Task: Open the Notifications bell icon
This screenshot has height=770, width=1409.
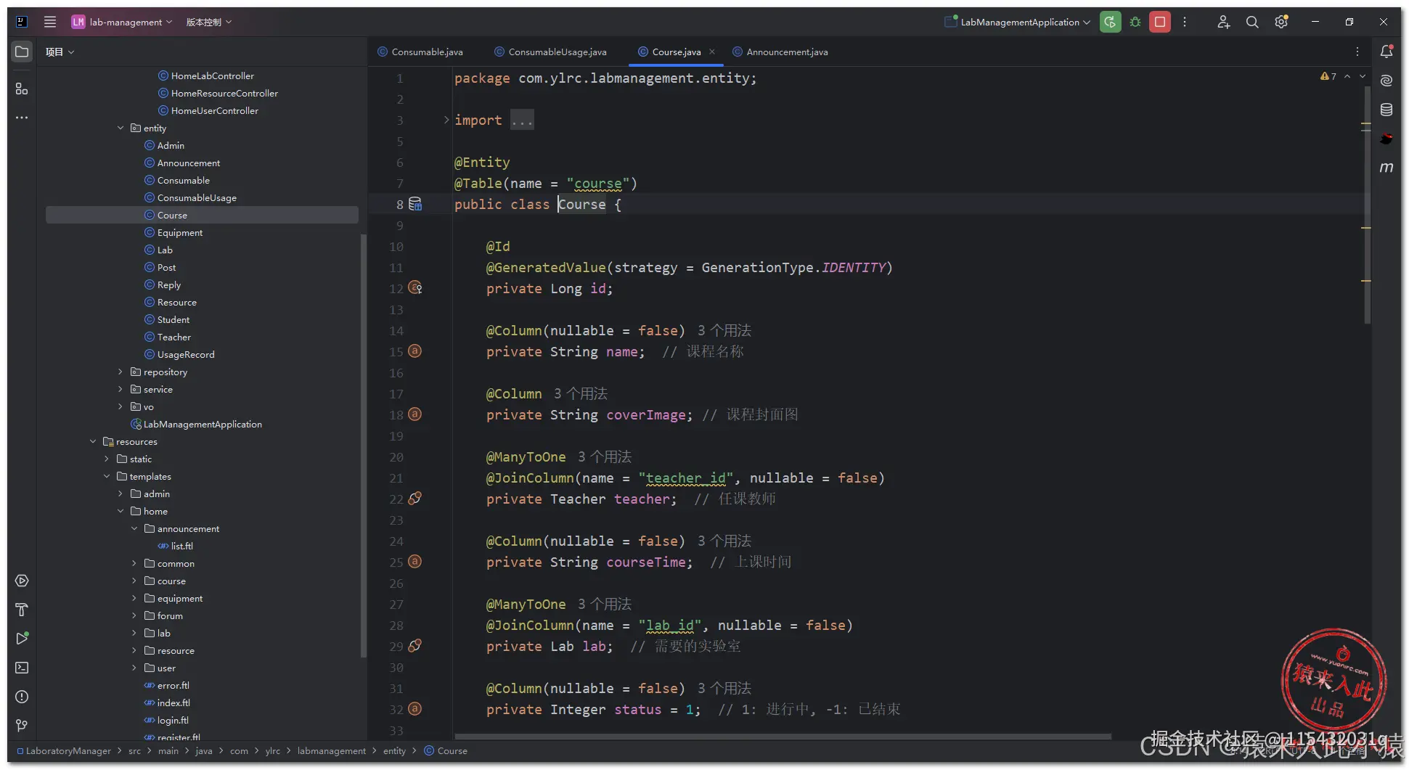Action: [x=1386, y=52]
